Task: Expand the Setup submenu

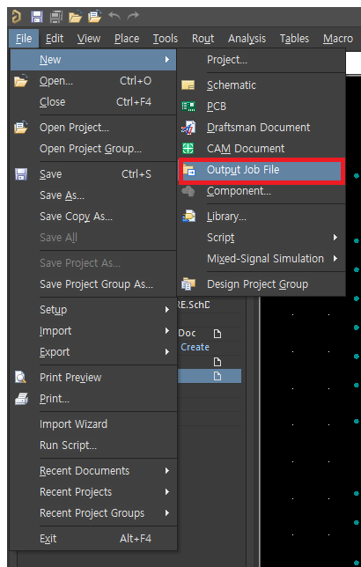Action: click(166, 310)
